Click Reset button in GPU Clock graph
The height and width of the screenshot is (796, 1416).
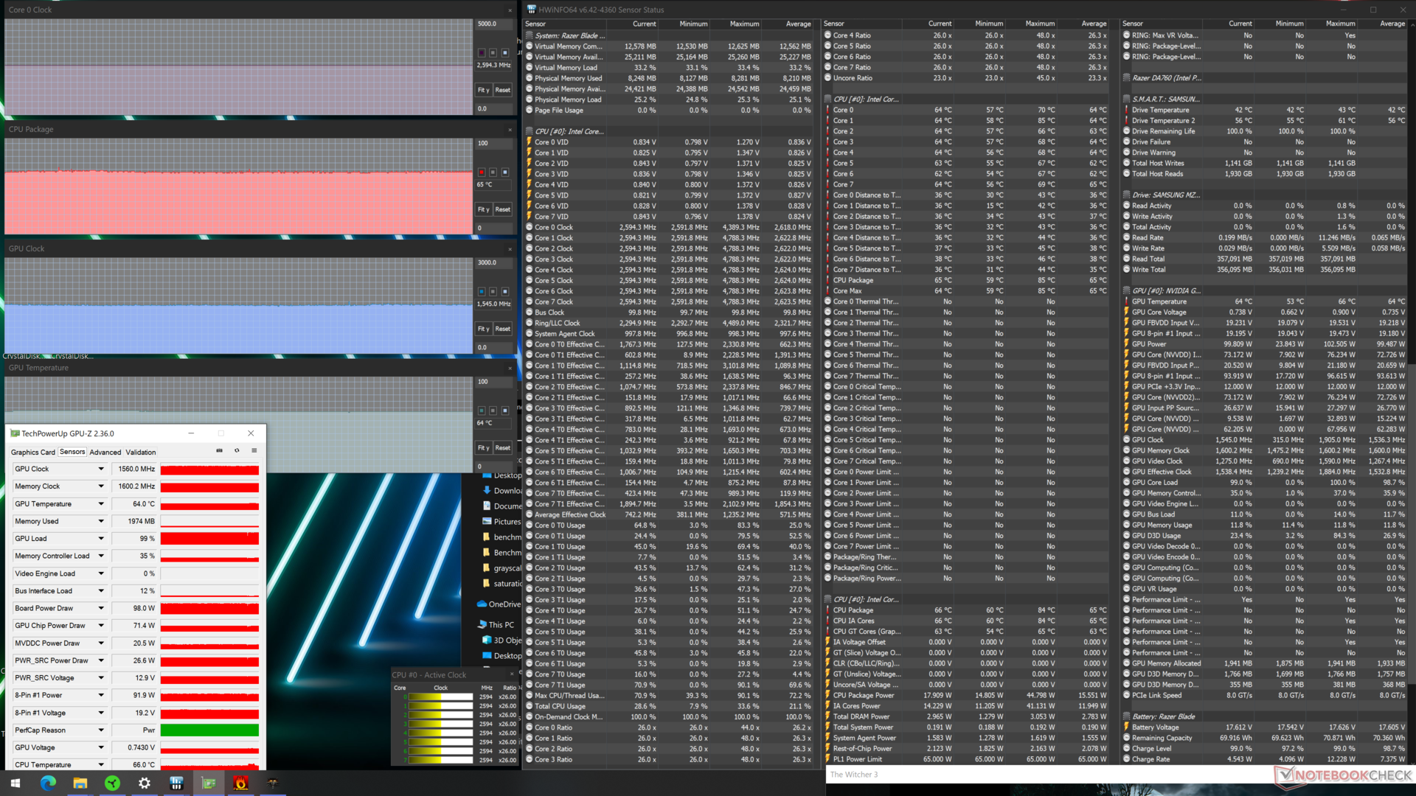pos(503,329)
